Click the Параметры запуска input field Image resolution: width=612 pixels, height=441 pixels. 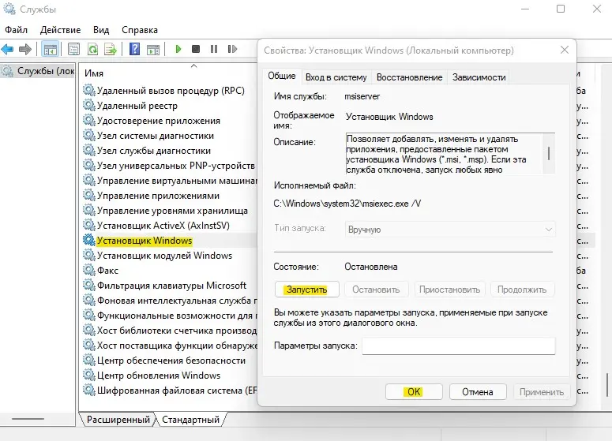click(x=458, y=346)
